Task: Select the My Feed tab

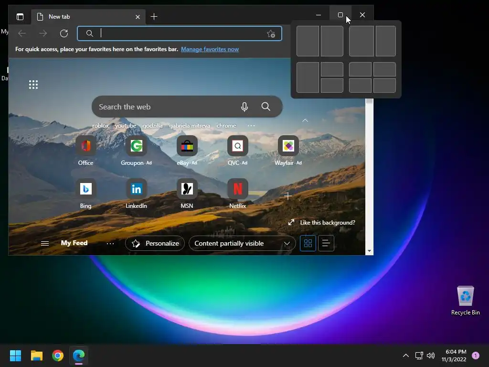Action: 74,243
